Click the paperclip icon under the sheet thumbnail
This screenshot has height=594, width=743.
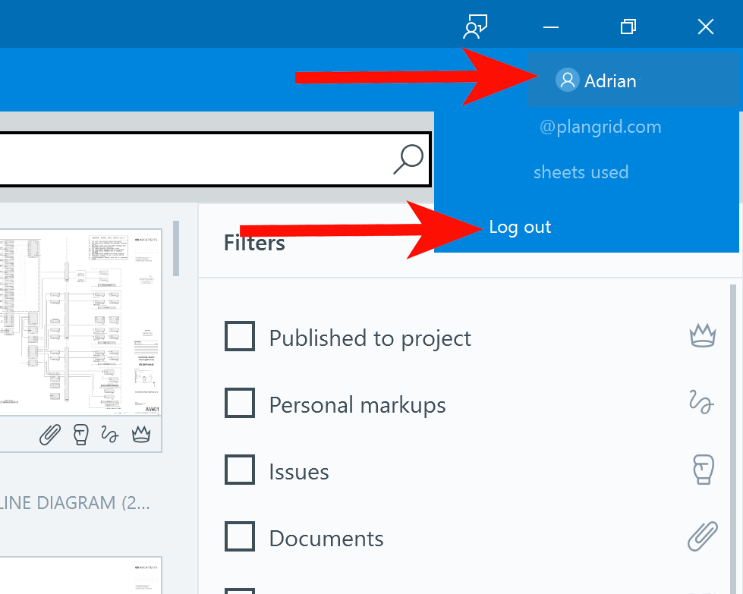coord(49,435)
